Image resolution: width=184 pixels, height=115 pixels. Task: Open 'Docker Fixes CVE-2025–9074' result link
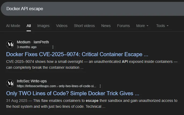77,55
